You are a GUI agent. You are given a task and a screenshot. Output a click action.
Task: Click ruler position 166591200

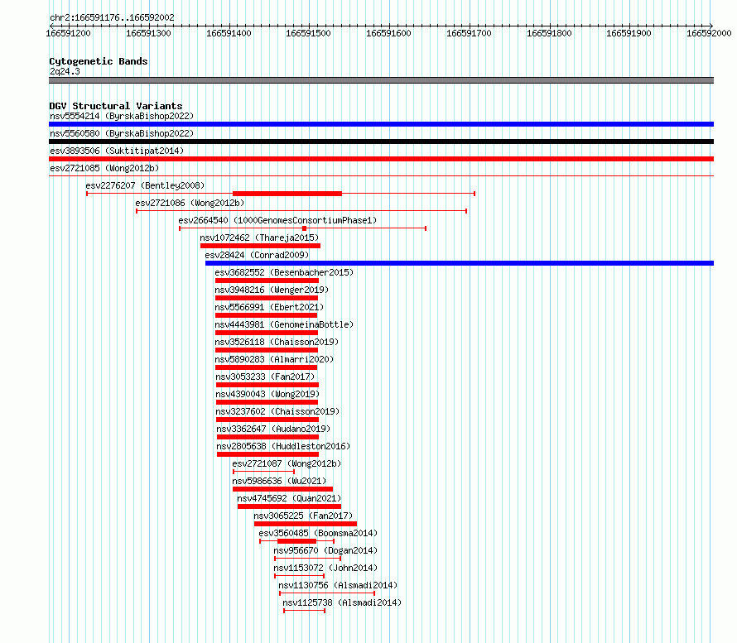(68, 33)
